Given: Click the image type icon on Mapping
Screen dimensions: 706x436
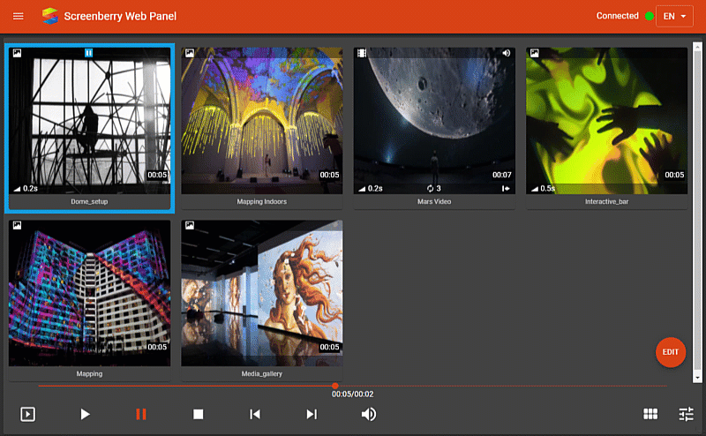Looking at the screenshot, I should coord(17,225).
